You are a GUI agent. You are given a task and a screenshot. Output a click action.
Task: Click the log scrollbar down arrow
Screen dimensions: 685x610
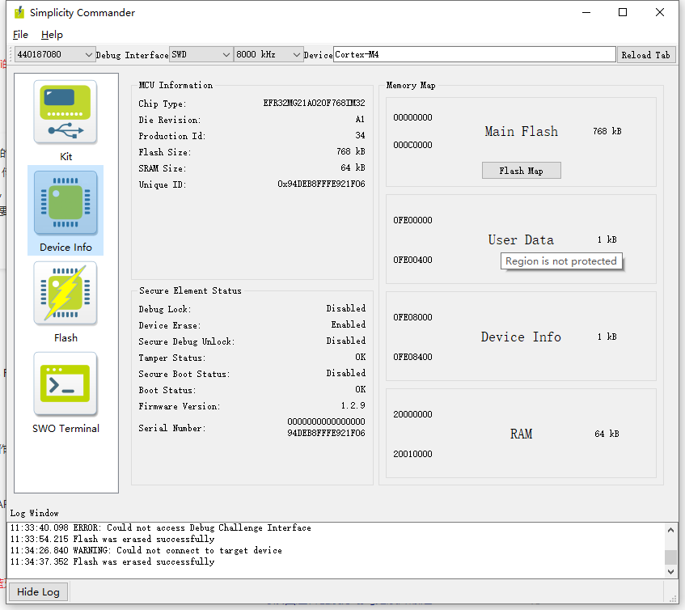coord(670,570)
